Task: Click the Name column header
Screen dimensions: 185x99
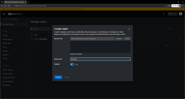Action: click(x=36, y=35)
